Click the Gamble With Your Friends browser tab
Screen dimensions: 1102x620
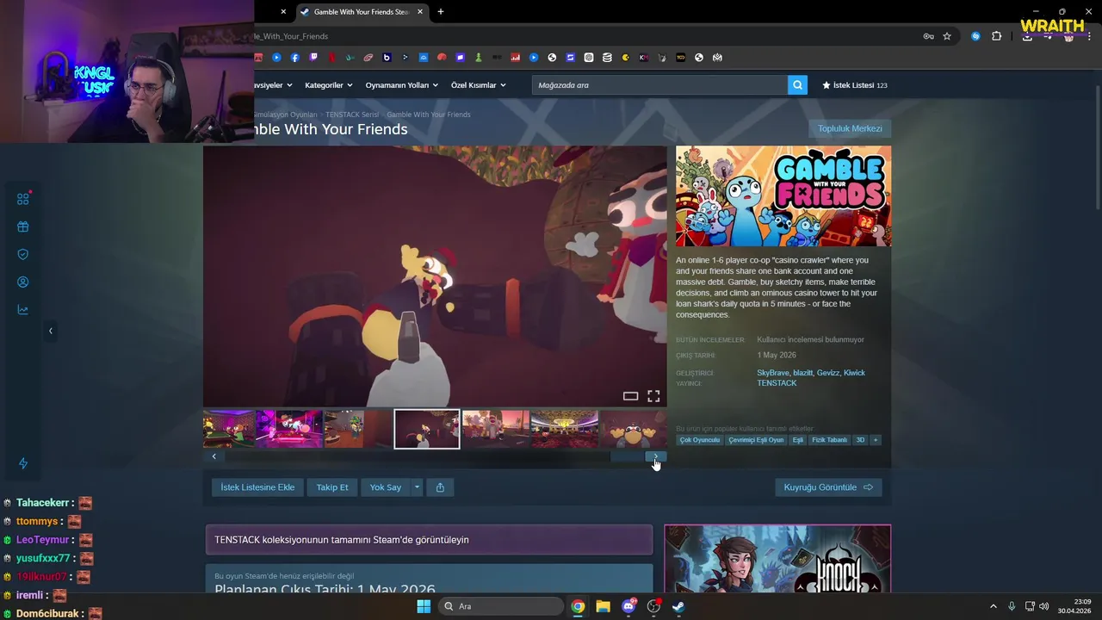(362, 12)
